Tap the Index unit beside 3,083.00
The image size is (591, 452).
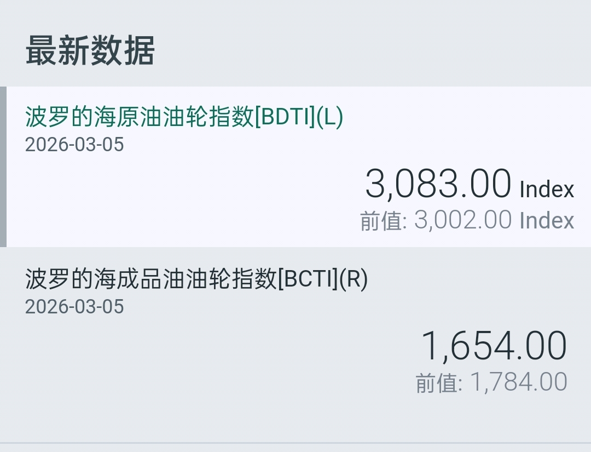pos(547,190)
